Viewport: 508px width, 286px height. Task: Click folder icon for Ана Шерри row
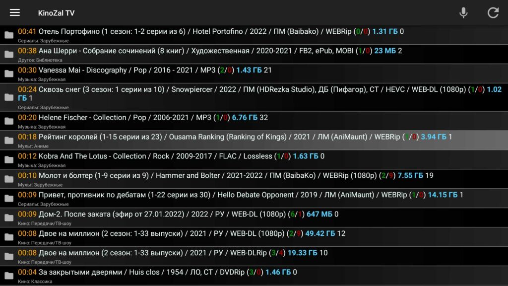[9, 54]
